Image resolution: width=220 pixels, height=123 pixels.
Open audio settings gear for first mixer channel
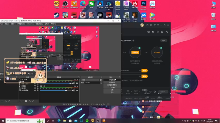tap(77, 83)
